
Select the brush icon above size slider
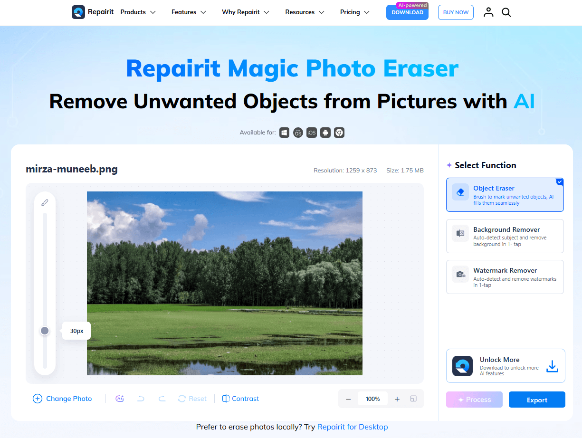(x=45, y=202)
